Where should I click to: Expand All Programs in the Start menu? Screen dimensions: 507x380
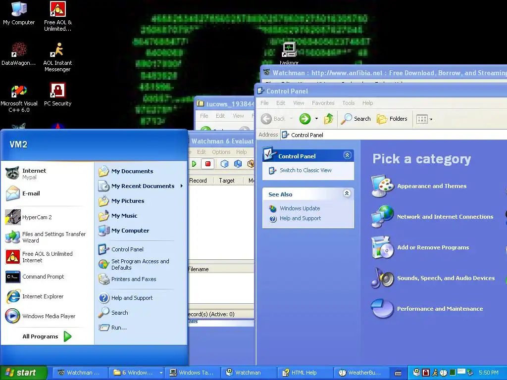[47, 336]
